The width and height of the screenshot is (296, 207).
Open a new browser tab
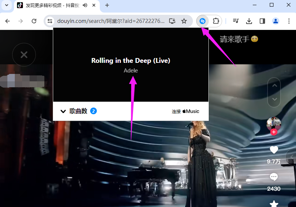(107, 5)
